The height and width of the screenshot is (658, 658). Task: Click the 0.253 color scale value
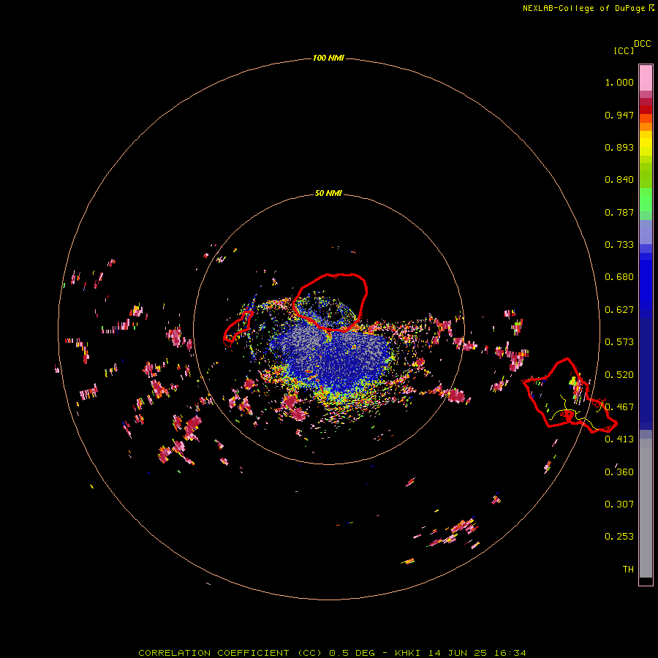pyautogui.click(x=619, y=537)
